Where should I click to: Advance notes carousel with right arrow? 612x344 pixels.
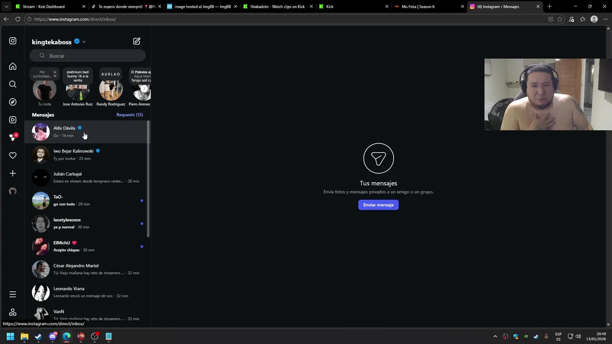coord(144,88)
